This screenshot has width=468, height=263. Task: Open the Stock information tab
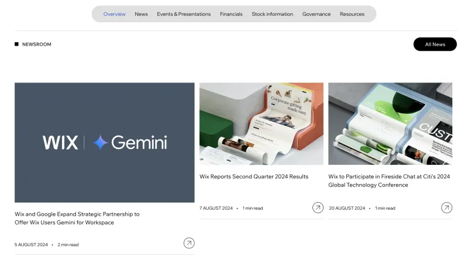pos(273,14)
